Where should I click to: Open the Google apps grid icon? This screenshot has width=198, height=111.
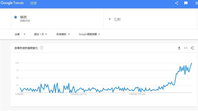coord(196,3)
